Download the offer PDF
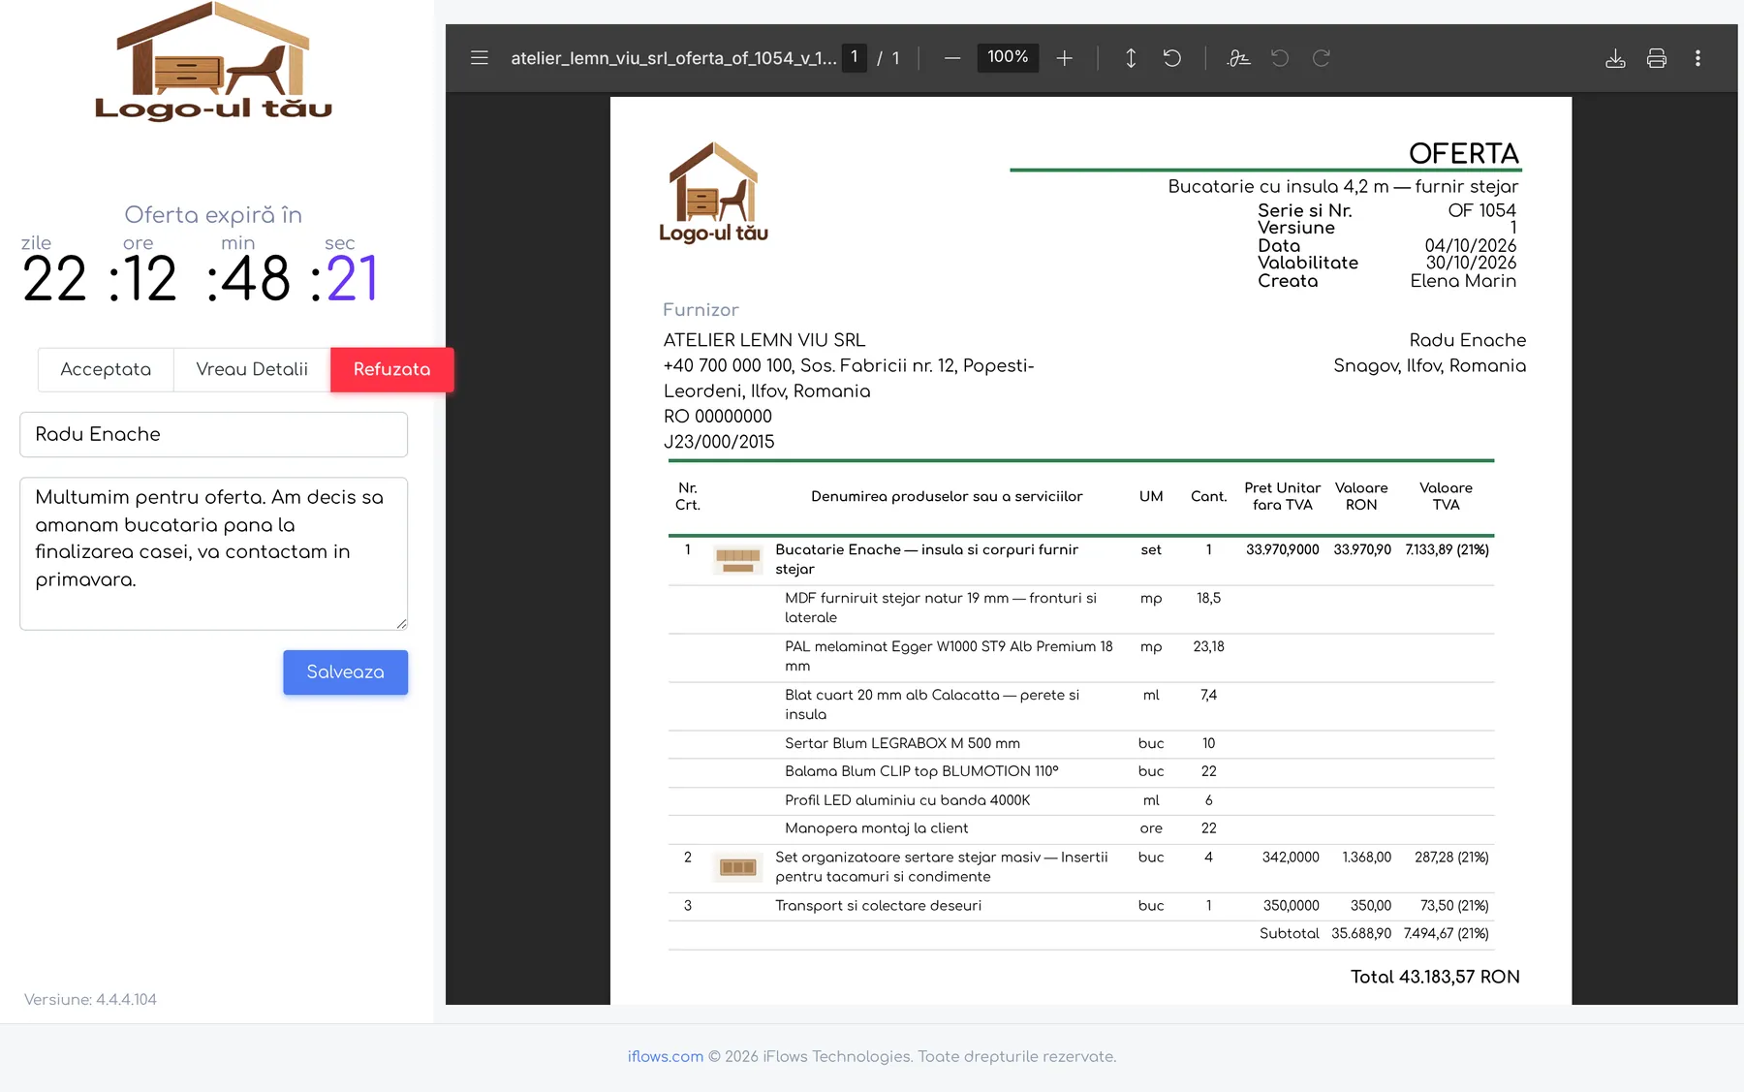Image resolution: width=1744 pixels, height=1092 pixels. pyautogui.click(x=1615, y=58)
